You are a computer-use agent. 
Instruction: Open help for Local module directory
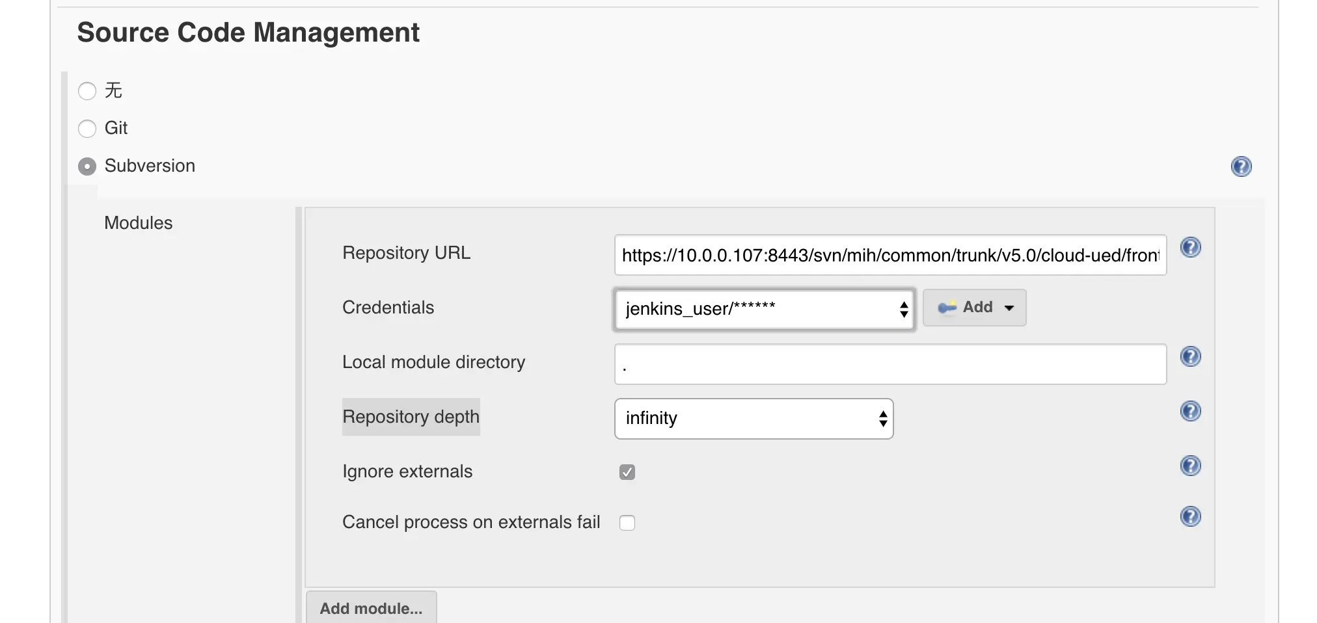pyautogui.click(x=1190, y=356)
